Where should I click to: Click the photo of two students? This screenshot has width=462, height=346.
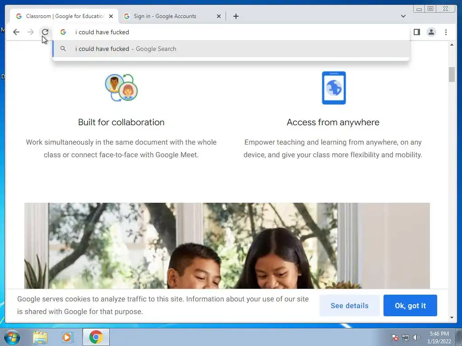(227, 246)
